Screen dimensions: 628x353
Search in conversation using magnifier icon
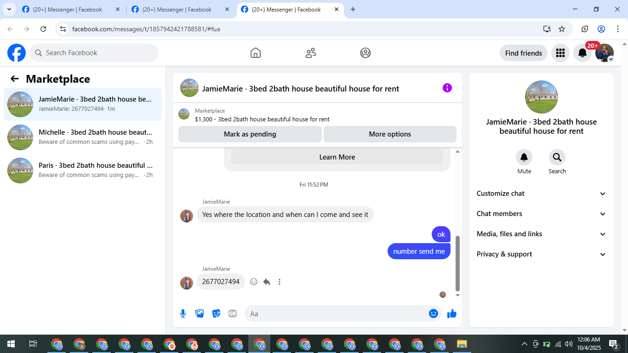(557, 158)
